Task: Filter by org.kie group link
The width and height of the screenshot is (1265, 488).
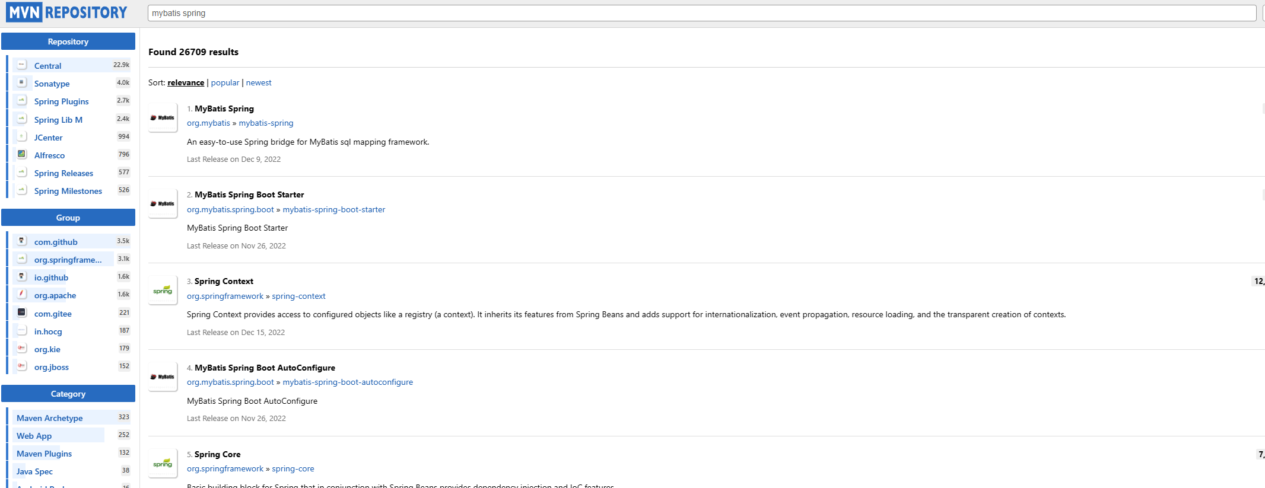Action: tap(47, 349)
